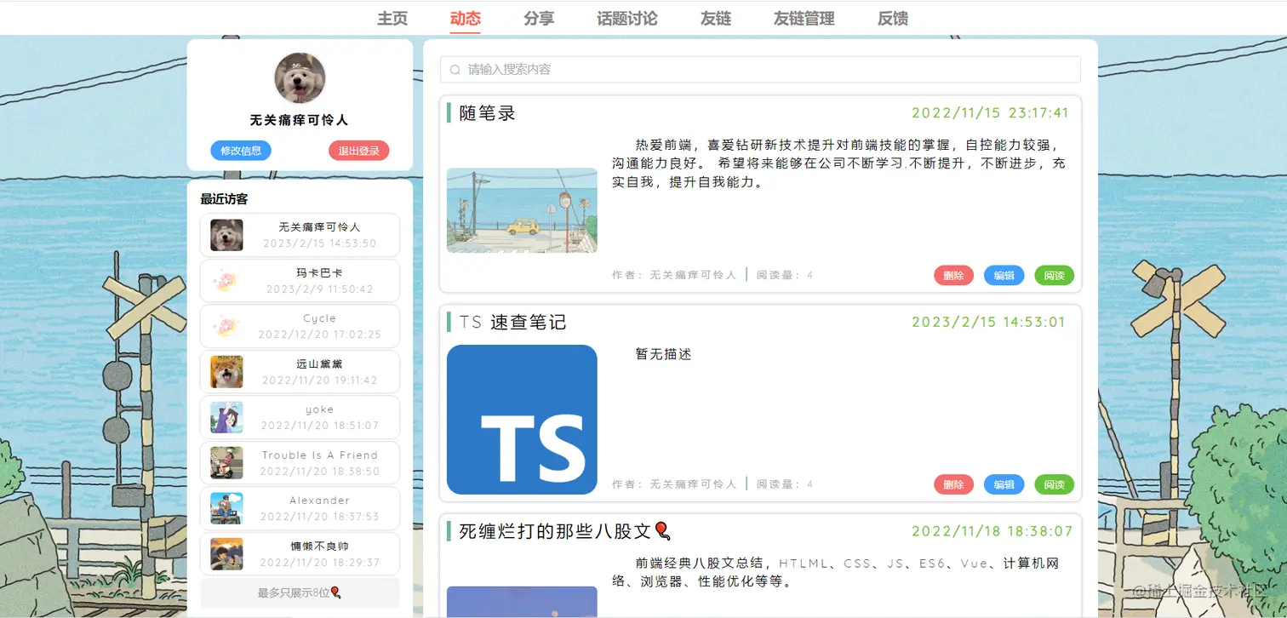Click visitor name 远山黛黛
Screen dimensions: 1287x618
[319, 363]
